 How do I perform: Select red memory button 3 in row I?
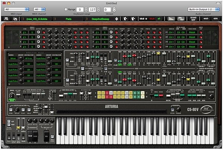tap(107, 93)
